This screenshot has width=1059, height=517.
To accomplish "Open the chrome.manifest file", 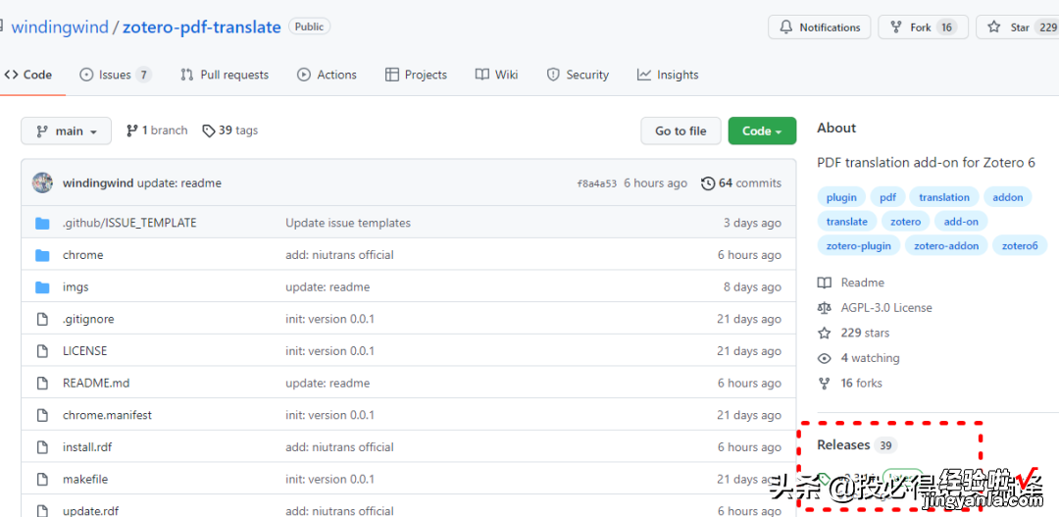I will pos(108,415).
